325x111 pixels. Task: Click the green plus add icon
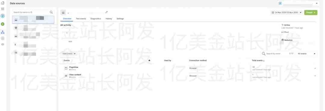3,24
